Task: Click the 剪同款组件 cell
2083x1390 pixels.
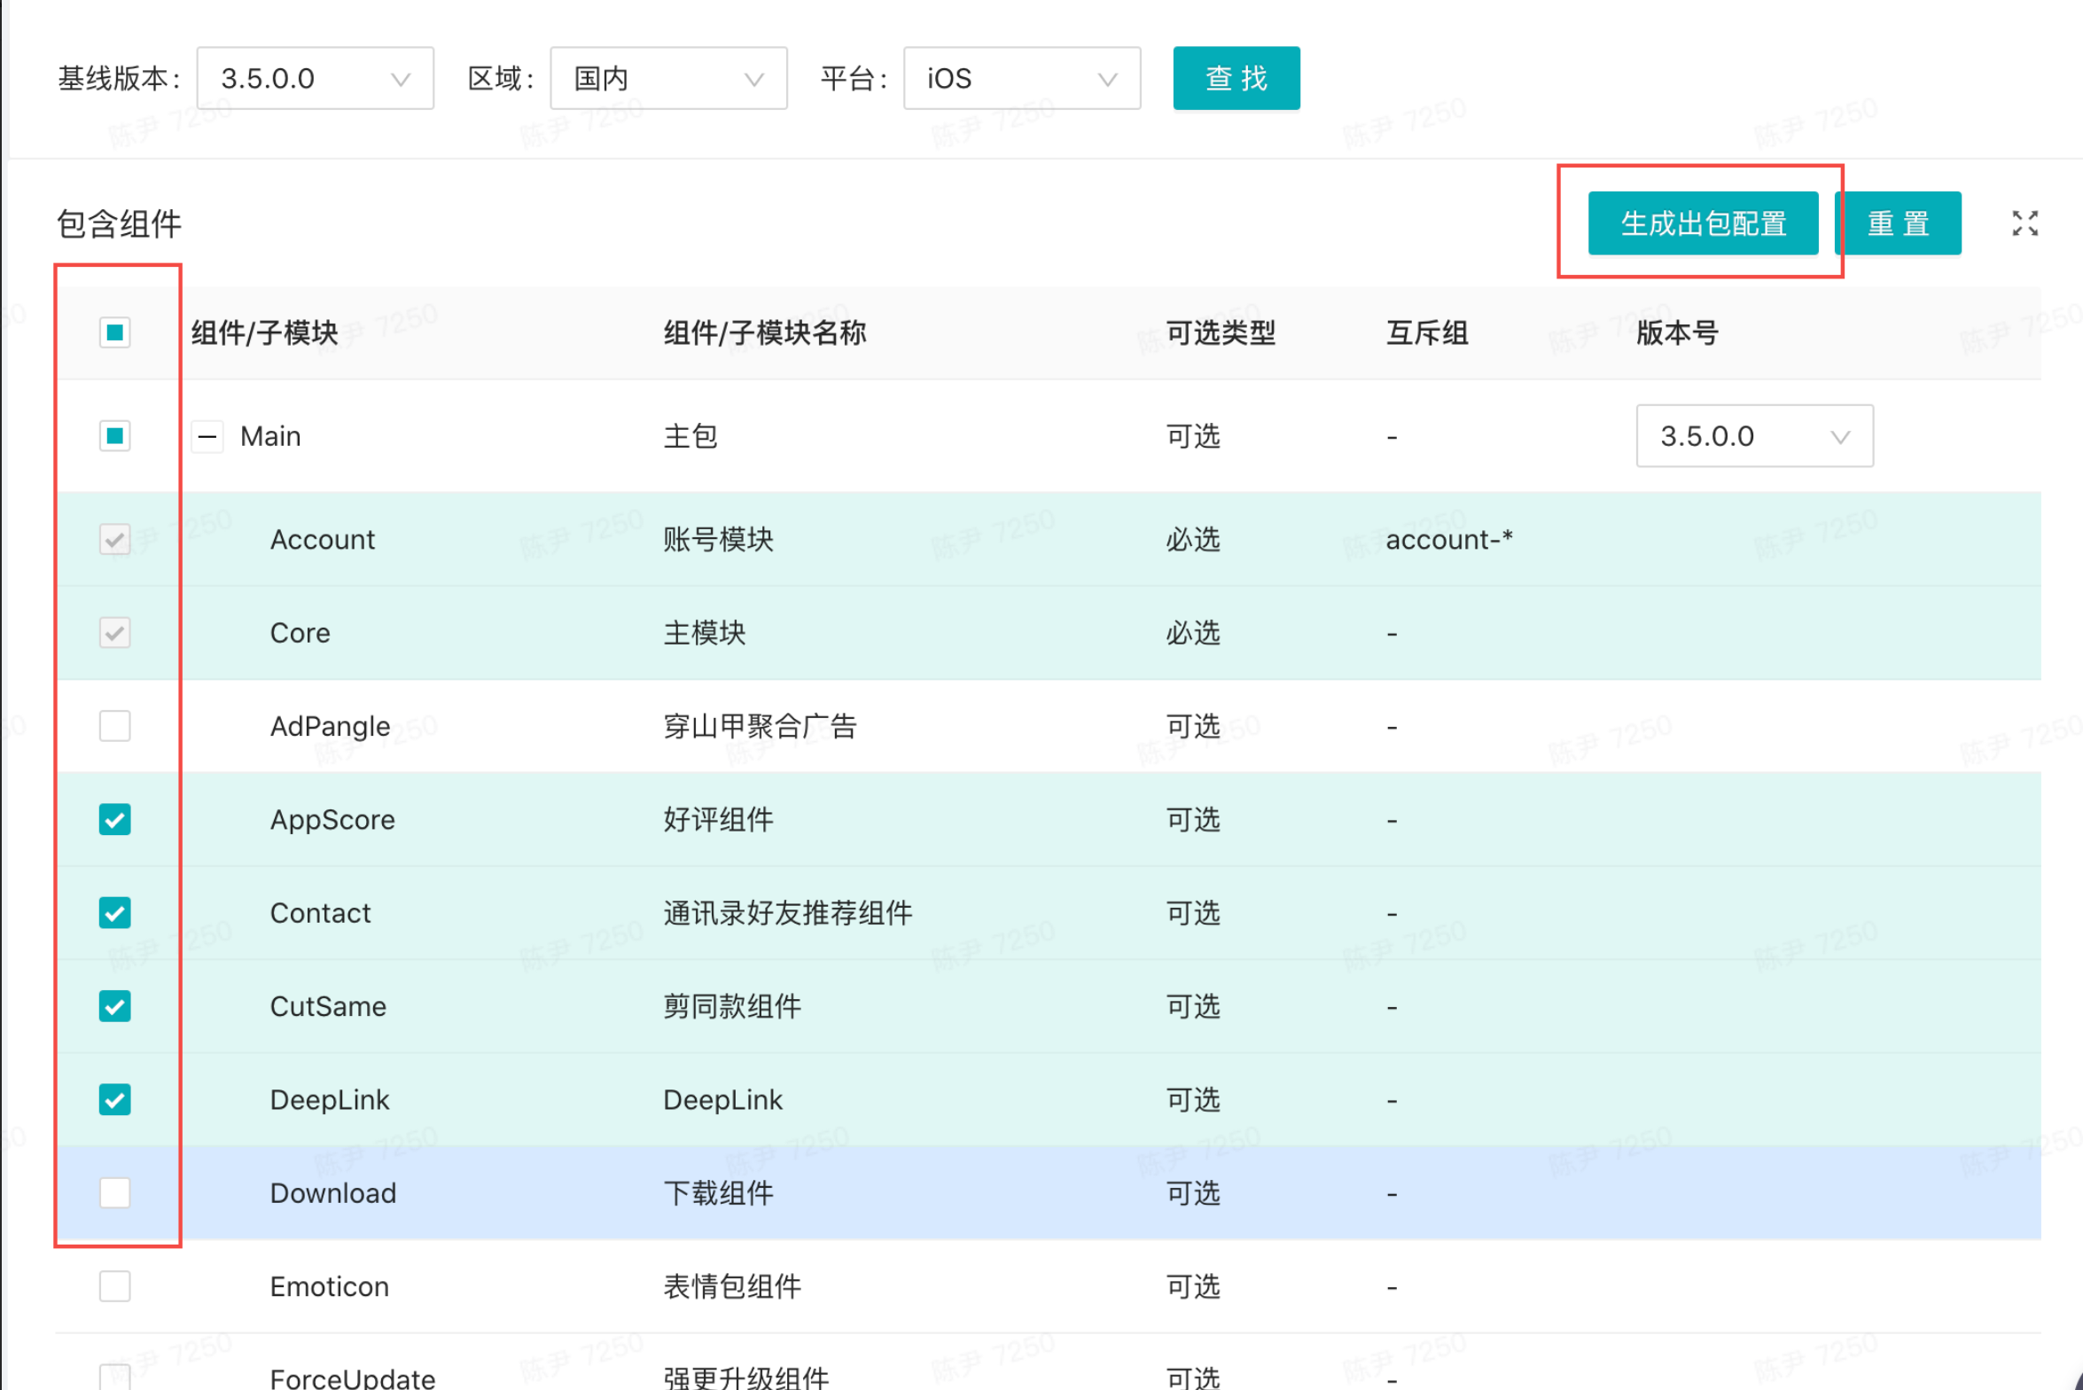Action: point(733,1006)
